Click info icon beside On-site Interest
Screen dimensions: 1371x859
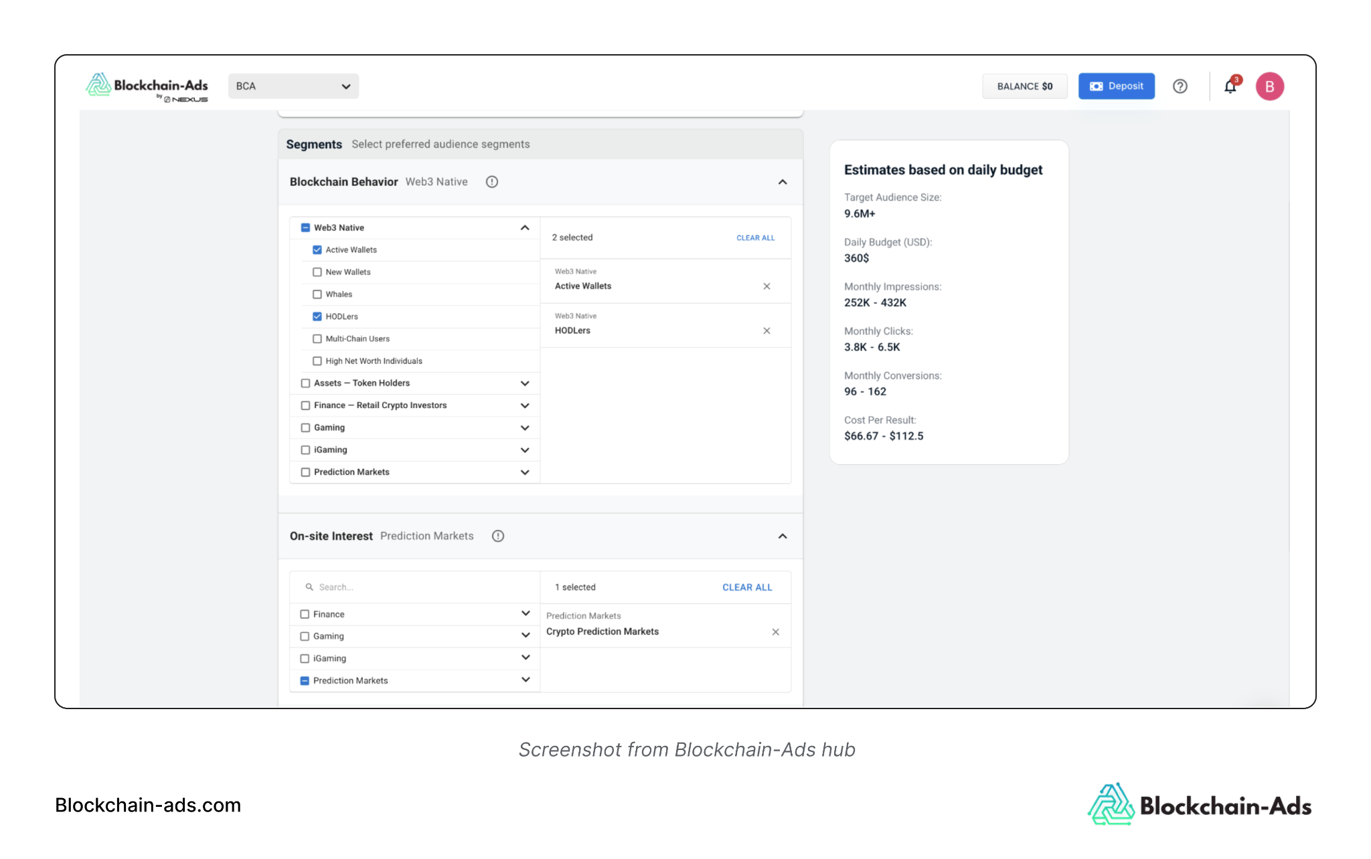pos(498,536)
